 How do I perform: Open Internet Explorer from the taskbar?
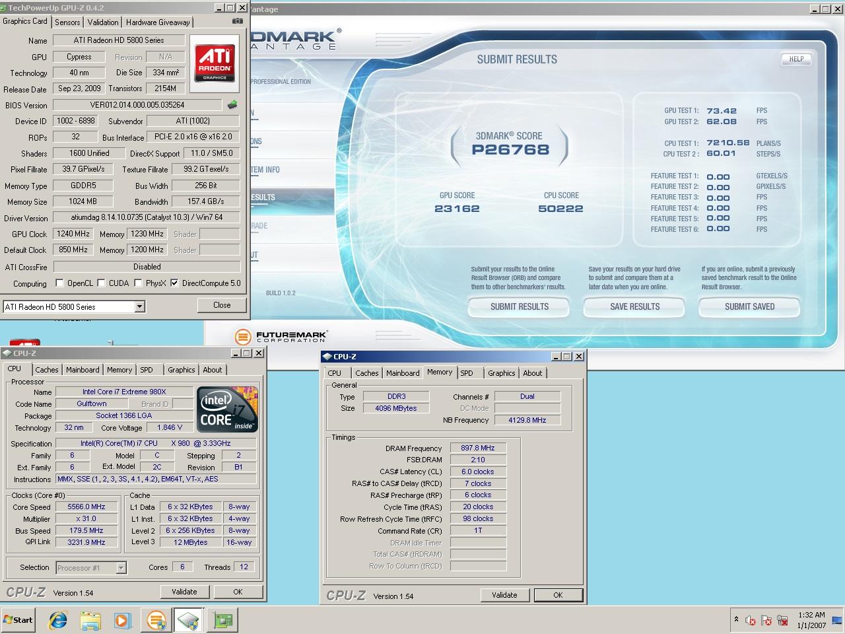coord(58,620)
